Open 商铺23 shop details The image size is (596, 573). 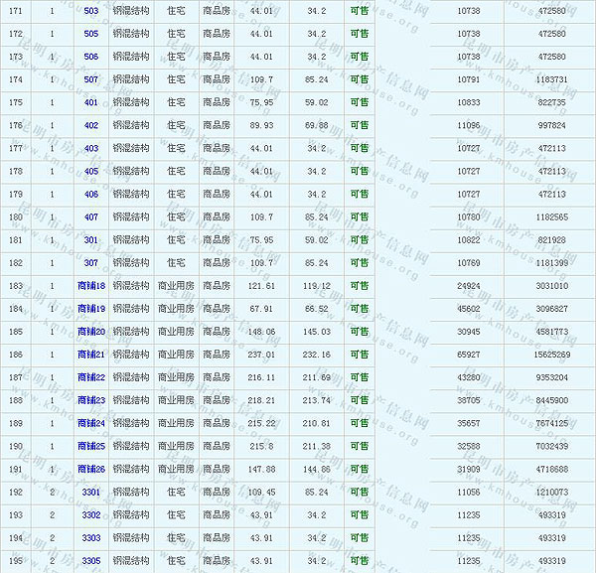(90, 400)
